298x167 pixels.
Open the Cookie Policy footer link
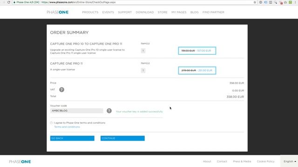click(265, 161)
